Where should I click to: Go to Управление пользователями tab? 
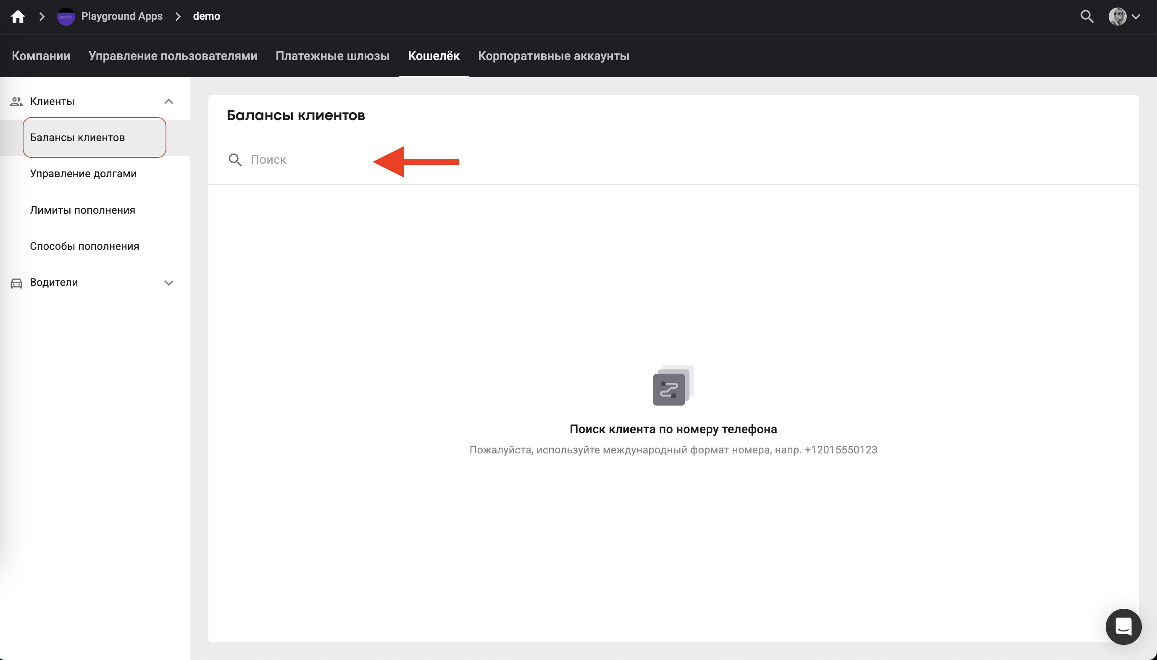pyautogui.click(x=173, y=56)
